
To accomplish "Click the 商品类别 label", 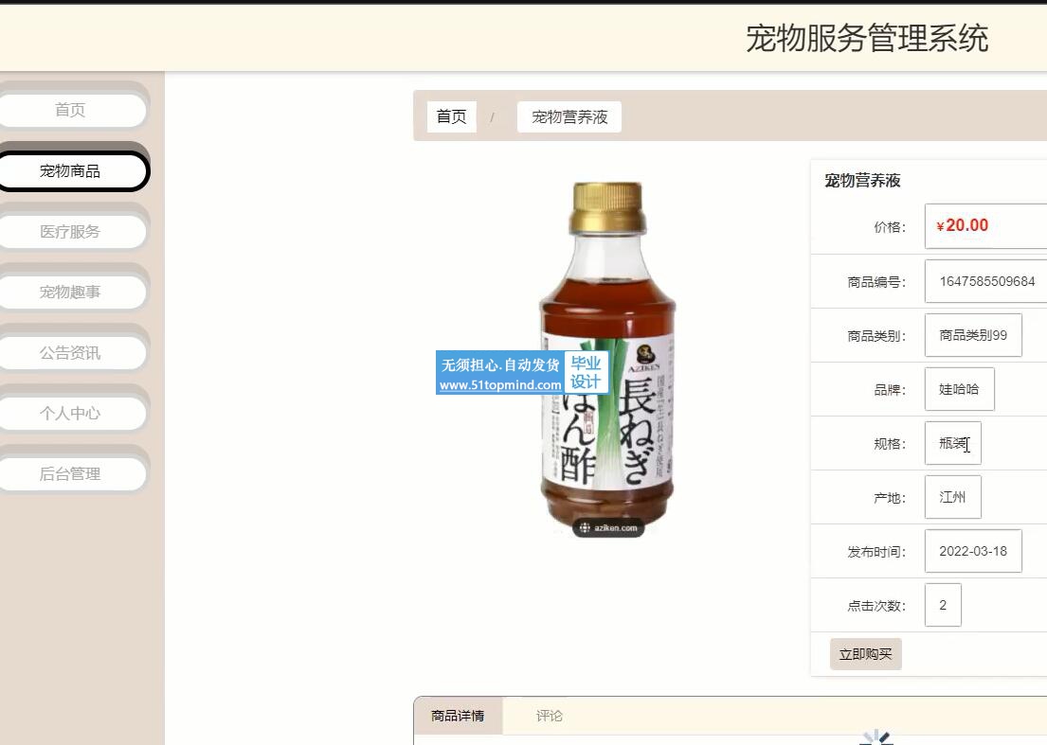I will [x=876, y=336].
